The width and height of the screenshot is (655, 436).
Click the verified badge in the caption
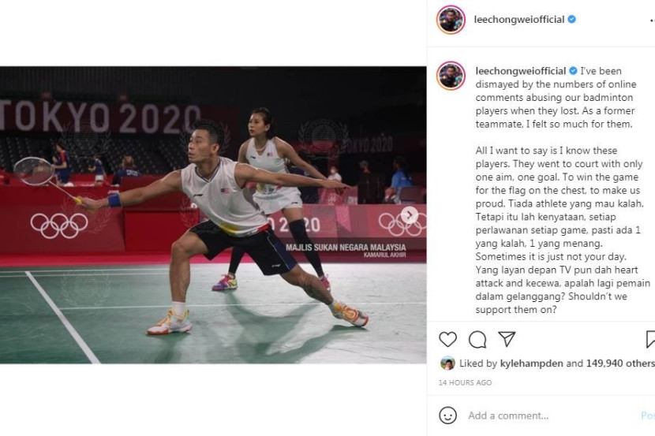pos(573,71)
